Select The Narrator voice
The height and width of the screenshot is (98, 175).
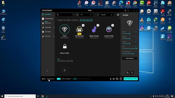click(79, 30)
